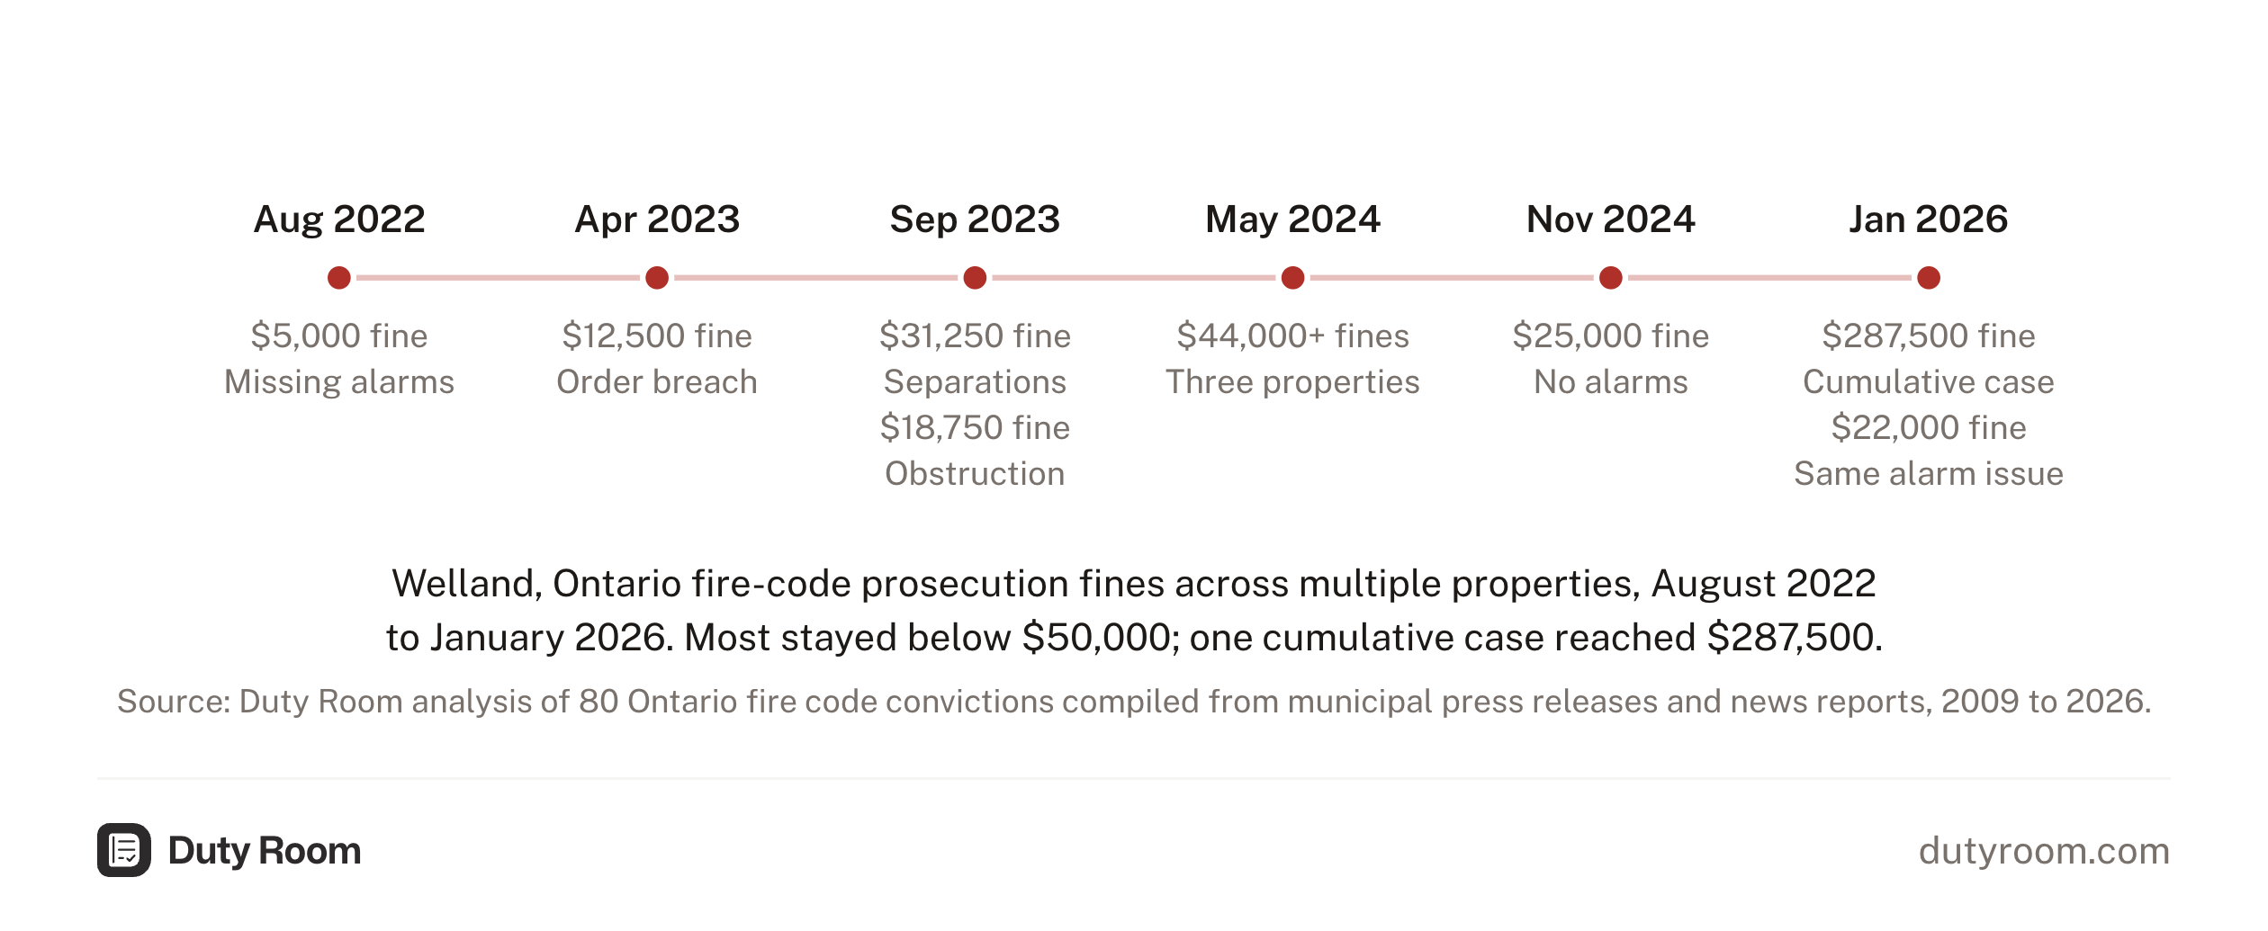Click the Sep 2023 timeline dot
Image resolution: width=2268 pixels, height=931 pixels.
point(975,278)
